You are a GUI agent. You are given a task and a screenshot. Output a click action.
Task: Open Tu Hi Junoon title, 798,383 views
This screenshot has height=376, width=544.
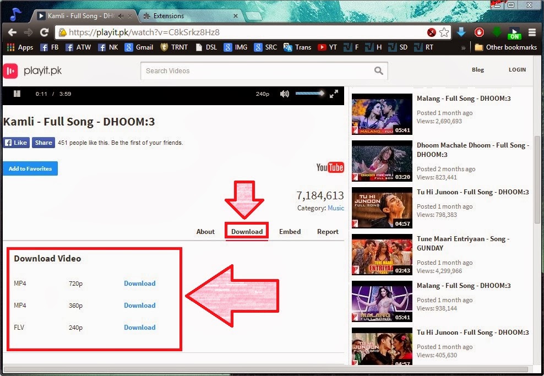(473, 192)
